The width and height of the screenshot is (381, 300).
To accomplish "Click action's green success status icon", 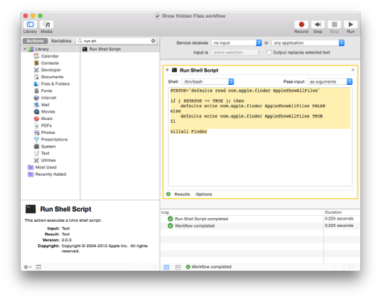I will coord(168,194).
